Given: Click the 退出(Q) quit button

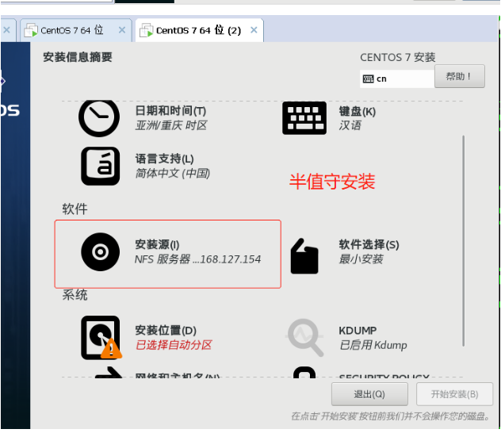Looking at the screenshot, I should coord(369,394).
